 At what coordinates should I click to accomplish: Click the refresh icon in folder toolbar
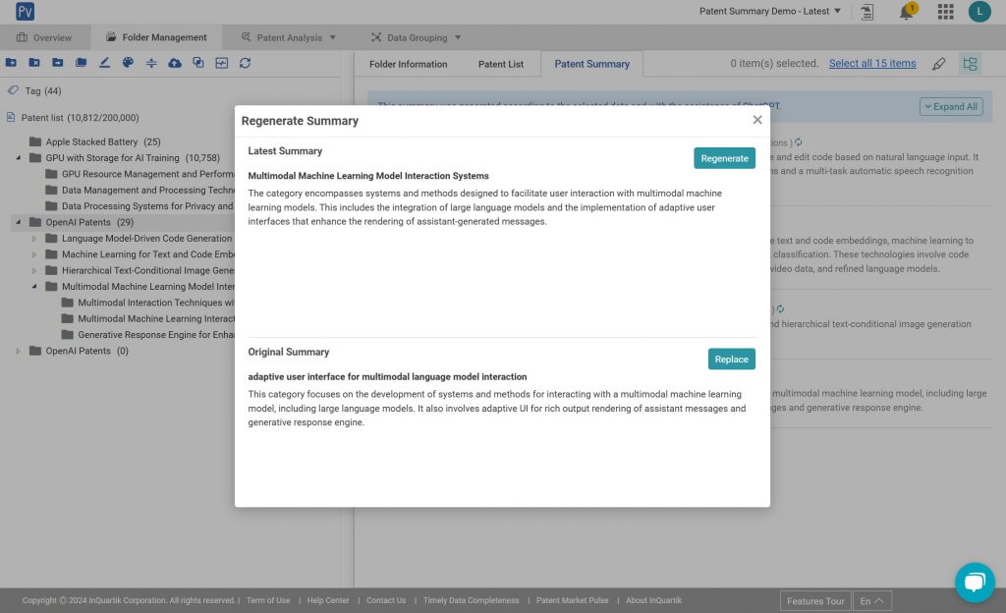pos(245,63)
